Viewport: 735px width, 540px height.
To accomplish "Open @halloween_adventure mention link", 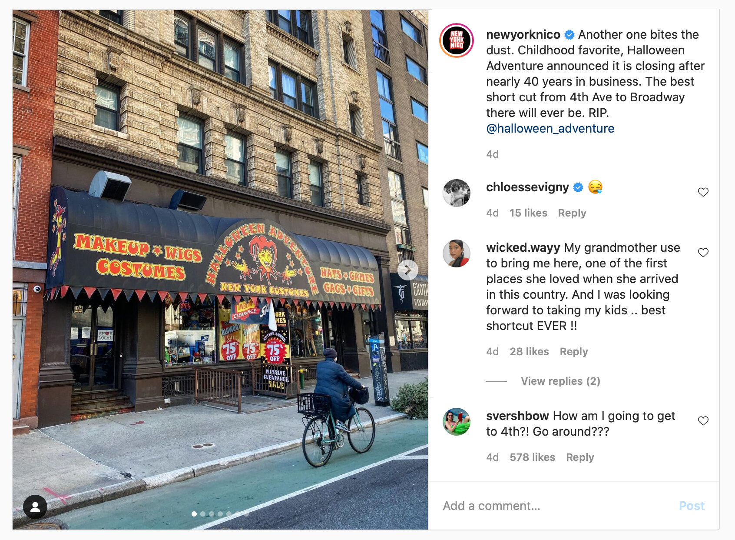I will coord(550,129).
